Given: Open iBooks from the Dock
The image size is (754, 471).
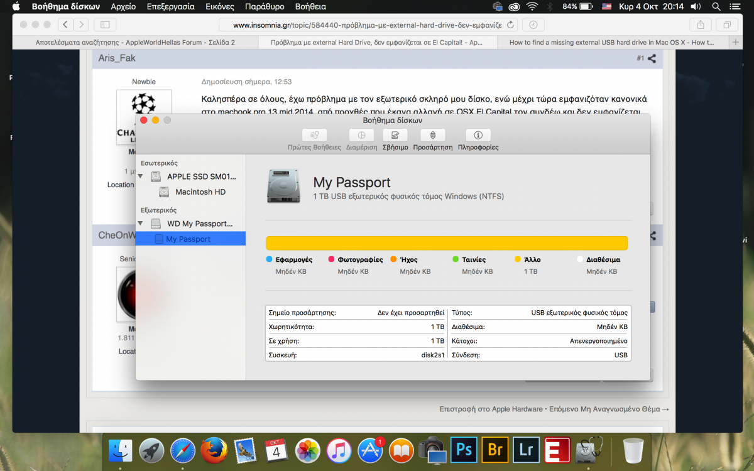Looking at the screenshot, I should pos(402,450).
